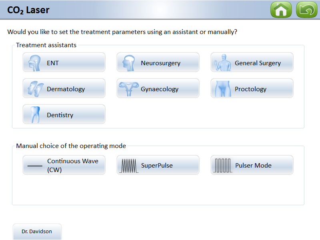Click the Dermatology faces icon
The height and width of the screenshot is (240, 320).
(35, 89)
